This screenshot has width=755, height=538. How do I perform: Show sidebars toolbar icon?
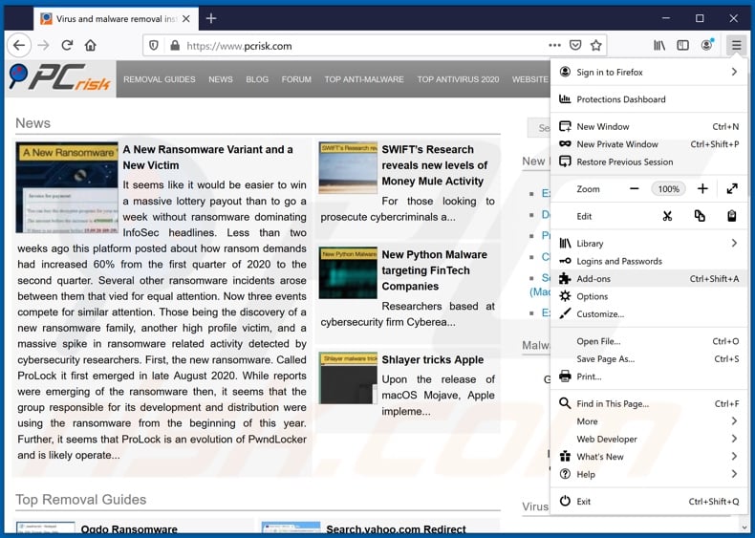[x=682, y=45]
